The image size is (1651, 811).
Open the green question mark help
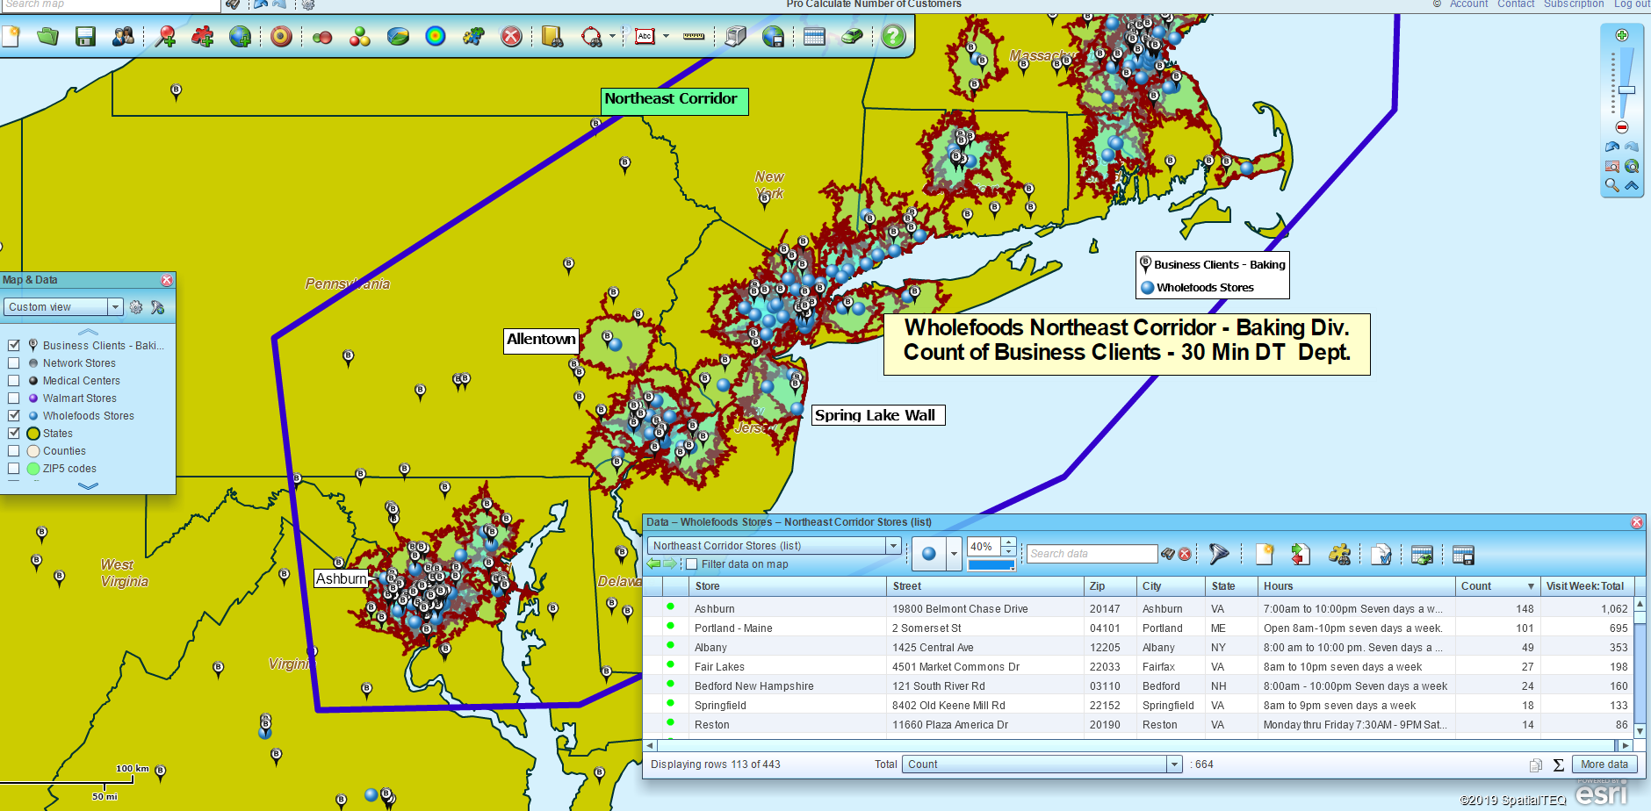(893, 36)
